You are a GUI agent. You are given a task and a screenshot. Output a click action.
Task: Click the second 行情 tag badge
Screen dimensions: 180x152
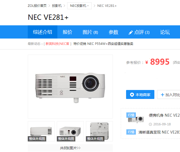(x=131, y=132)
